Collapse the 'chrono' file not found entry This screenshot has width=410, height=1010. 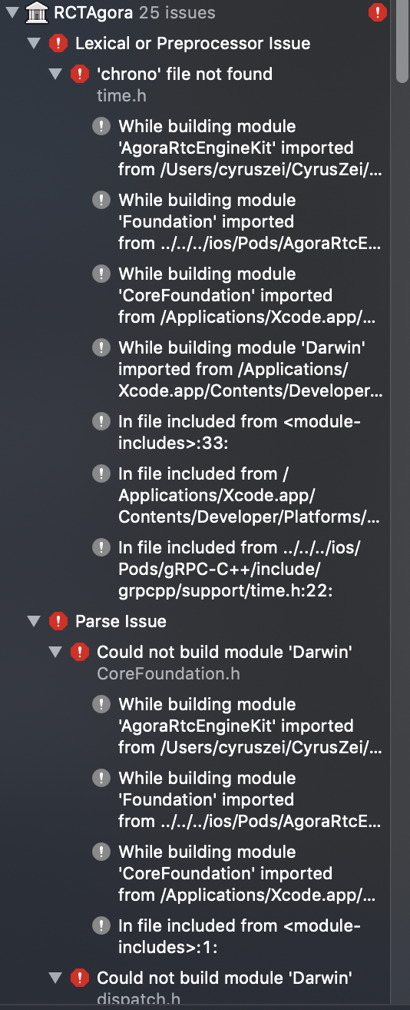click(55, 74)
